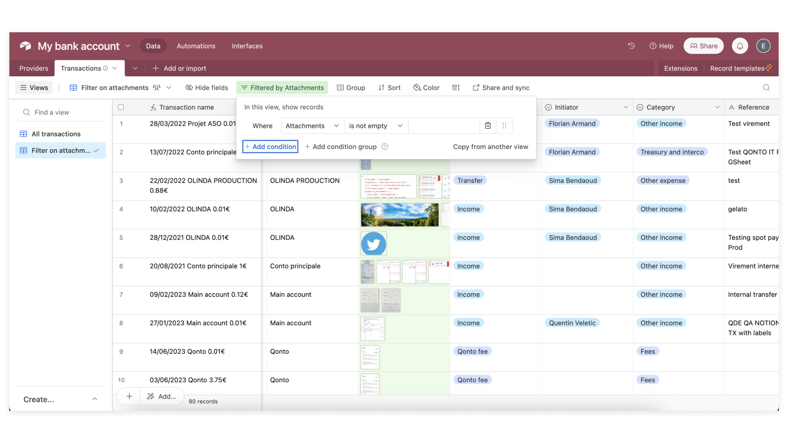788x443 pixels.
Task: Toggle the master checkbox in header row
Action: [x=121, y=107]
